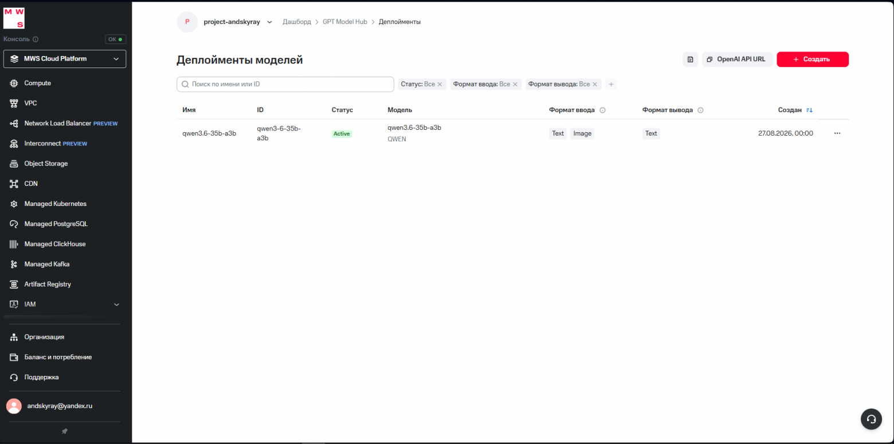Toggle sort order on Создан column
The image size is (894, 444).
(x=809, y=110)
